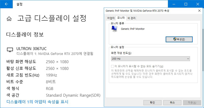Viewport: 204px width, 108px height.
Task: Click the 적용 button
Action: pyautogui.click(x=192, y=102)
